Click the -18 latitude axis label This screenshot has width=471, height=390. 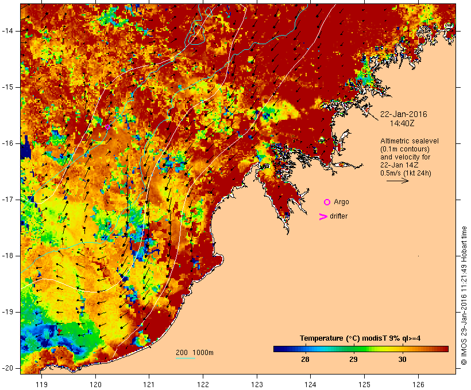pos(7,256)
